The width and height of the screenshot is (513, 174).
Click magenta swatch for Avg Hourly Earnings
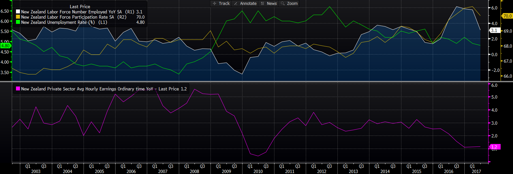[18, 89]
